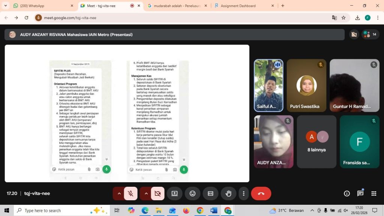The height and width of the screenshot is (216, 384).
Task: Show the participants list with 14 people
Action: click(370, 34)
